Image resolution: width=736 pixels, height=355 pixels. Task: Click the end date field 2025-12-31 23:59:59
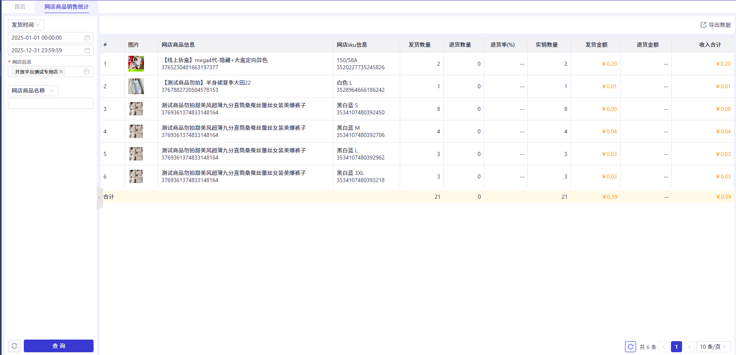[51, 50]
